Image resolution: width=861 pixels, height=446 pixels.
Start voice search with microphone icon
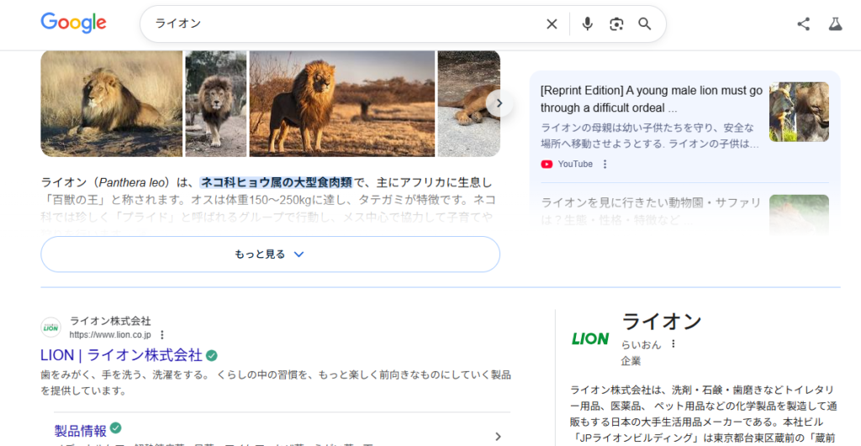[588, 24]
